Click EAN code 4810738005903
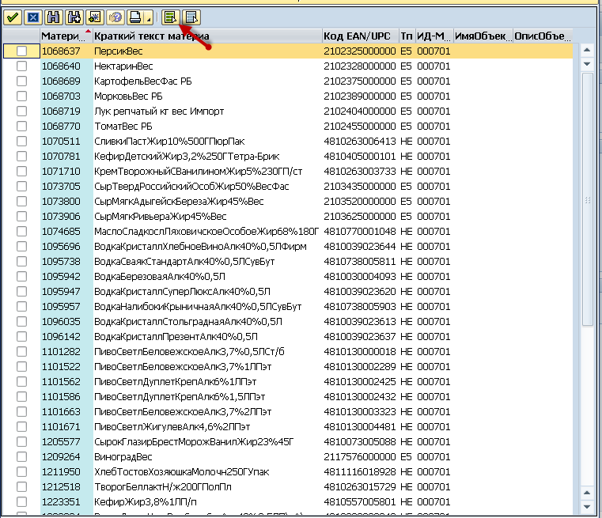Image resolution: width=602 pixels, height=518 pixels. pyautogui.click(x=360, y=307)
